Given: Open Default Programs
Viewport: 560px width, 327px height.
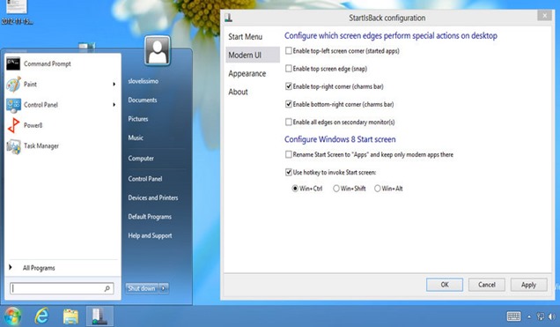Looking at the screenshot, I should click(150, 217).
